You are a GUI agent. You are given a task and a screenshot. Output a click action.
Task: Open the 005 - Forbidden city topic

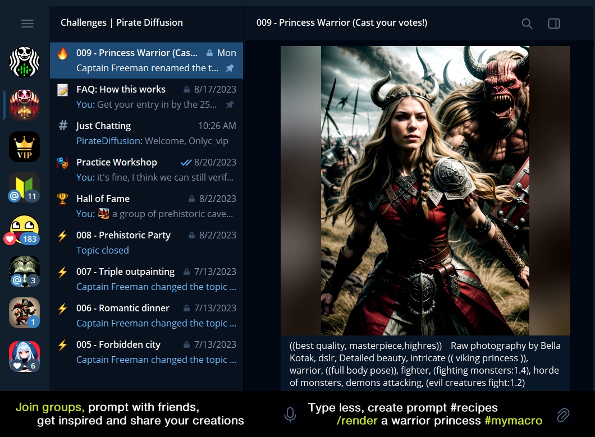coord(147,352)
